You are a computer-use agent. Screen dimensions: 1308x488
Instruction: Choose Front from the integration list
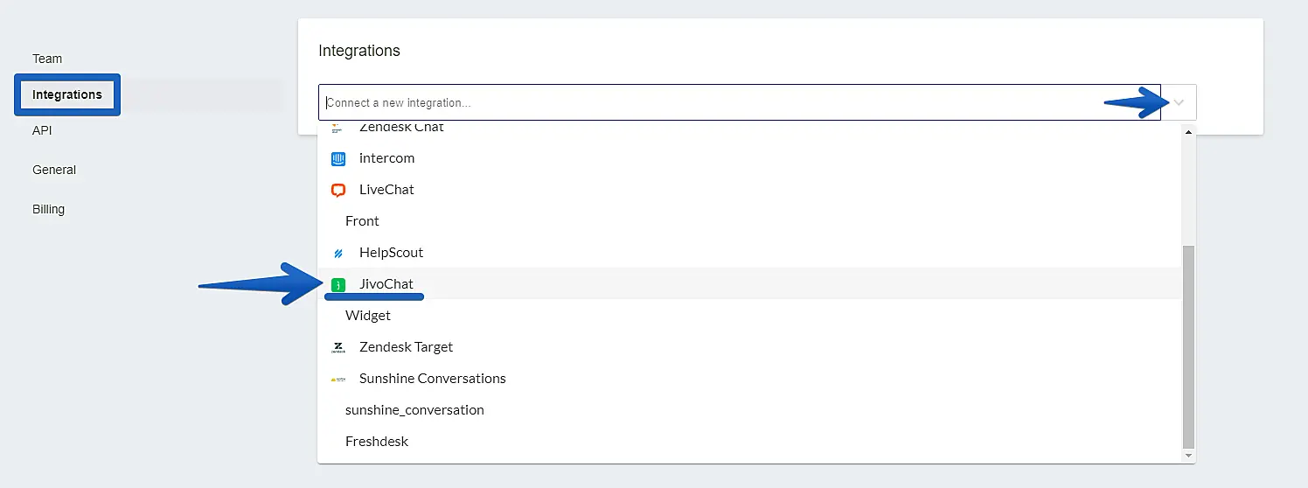click(362, 221)
